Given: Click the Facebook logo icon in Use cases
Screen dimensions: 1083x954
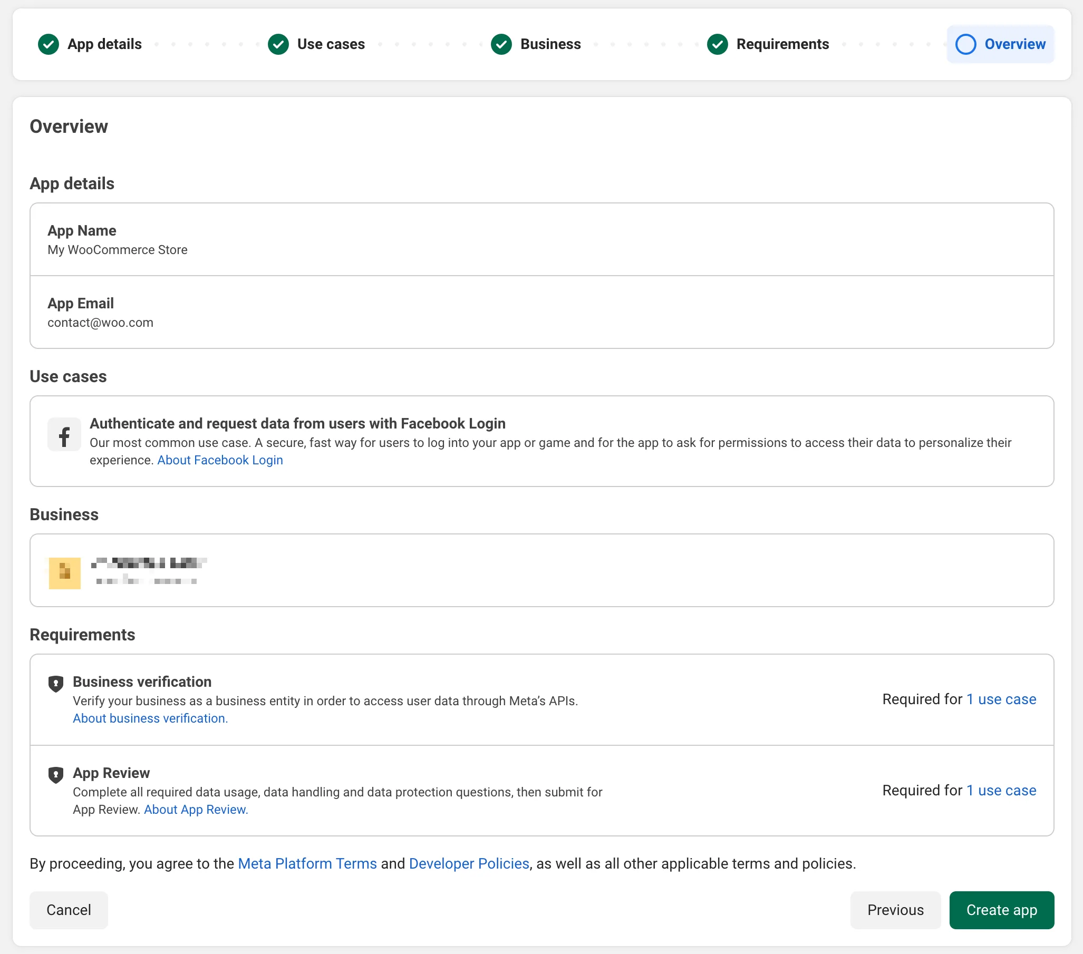Looking at the screenshot, I should 64,434.
